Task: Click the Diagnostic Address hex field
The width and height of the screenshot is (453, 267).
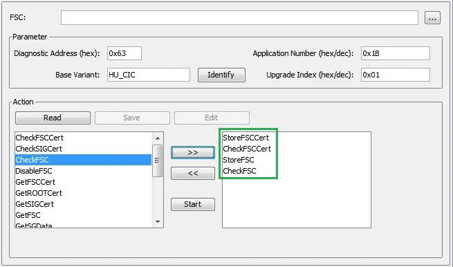Action: pos(124,53)
